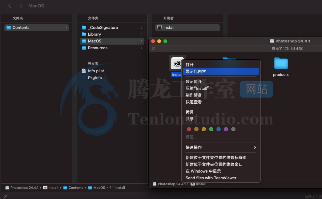Image resolution: width=322 pixels, height=199 pixels.
Task: Select the Contents folder icon in the first column
Action: click(8, 27)
